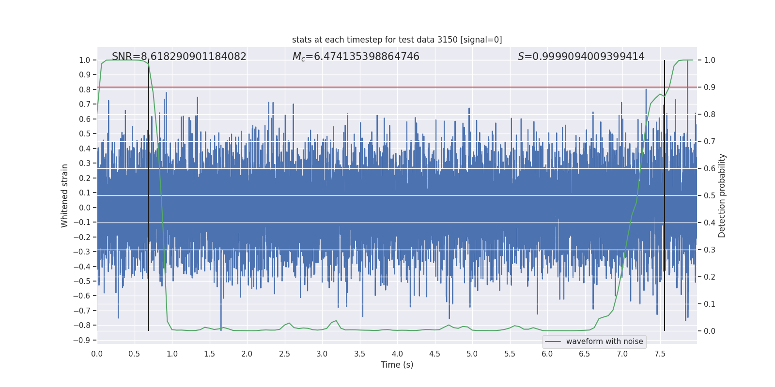The image size is (775, 387).
Task: Click the 1.0 tick on the Detection probability axis
Action: tap(710, 60)
